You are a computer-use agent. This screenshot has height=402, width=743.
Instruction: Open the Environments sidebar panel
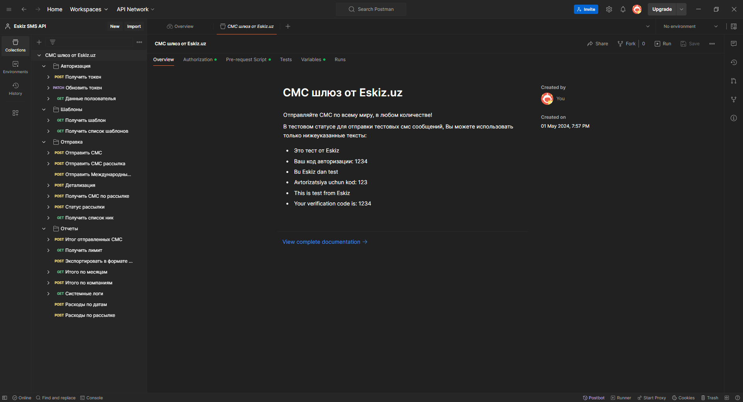(15, 67)
